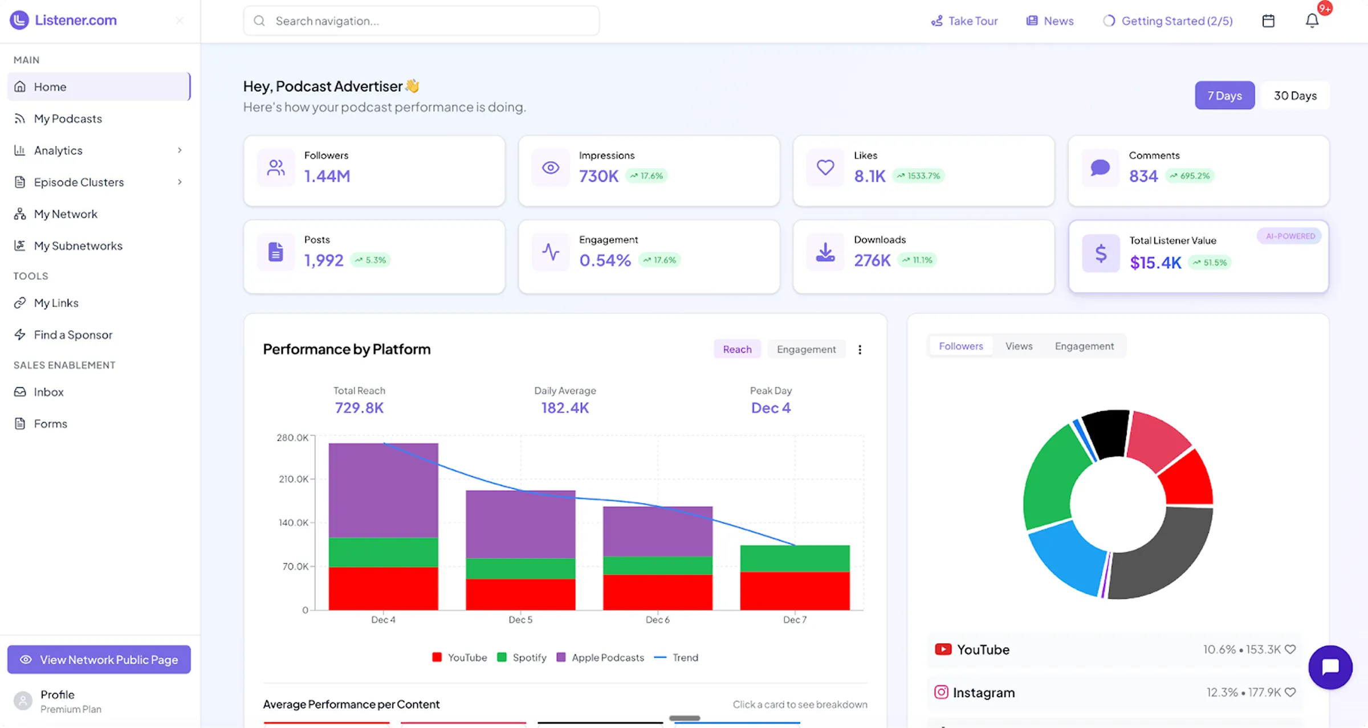1368x728 pixels.
Task: Open the News menu in the header
Action: pos(1050,21)
